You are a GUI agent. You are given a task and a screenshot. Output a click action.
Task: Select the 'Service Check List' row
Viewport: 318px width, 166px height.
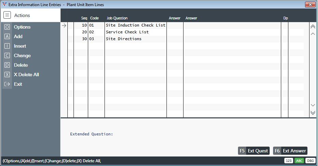[x=186, y=32]
